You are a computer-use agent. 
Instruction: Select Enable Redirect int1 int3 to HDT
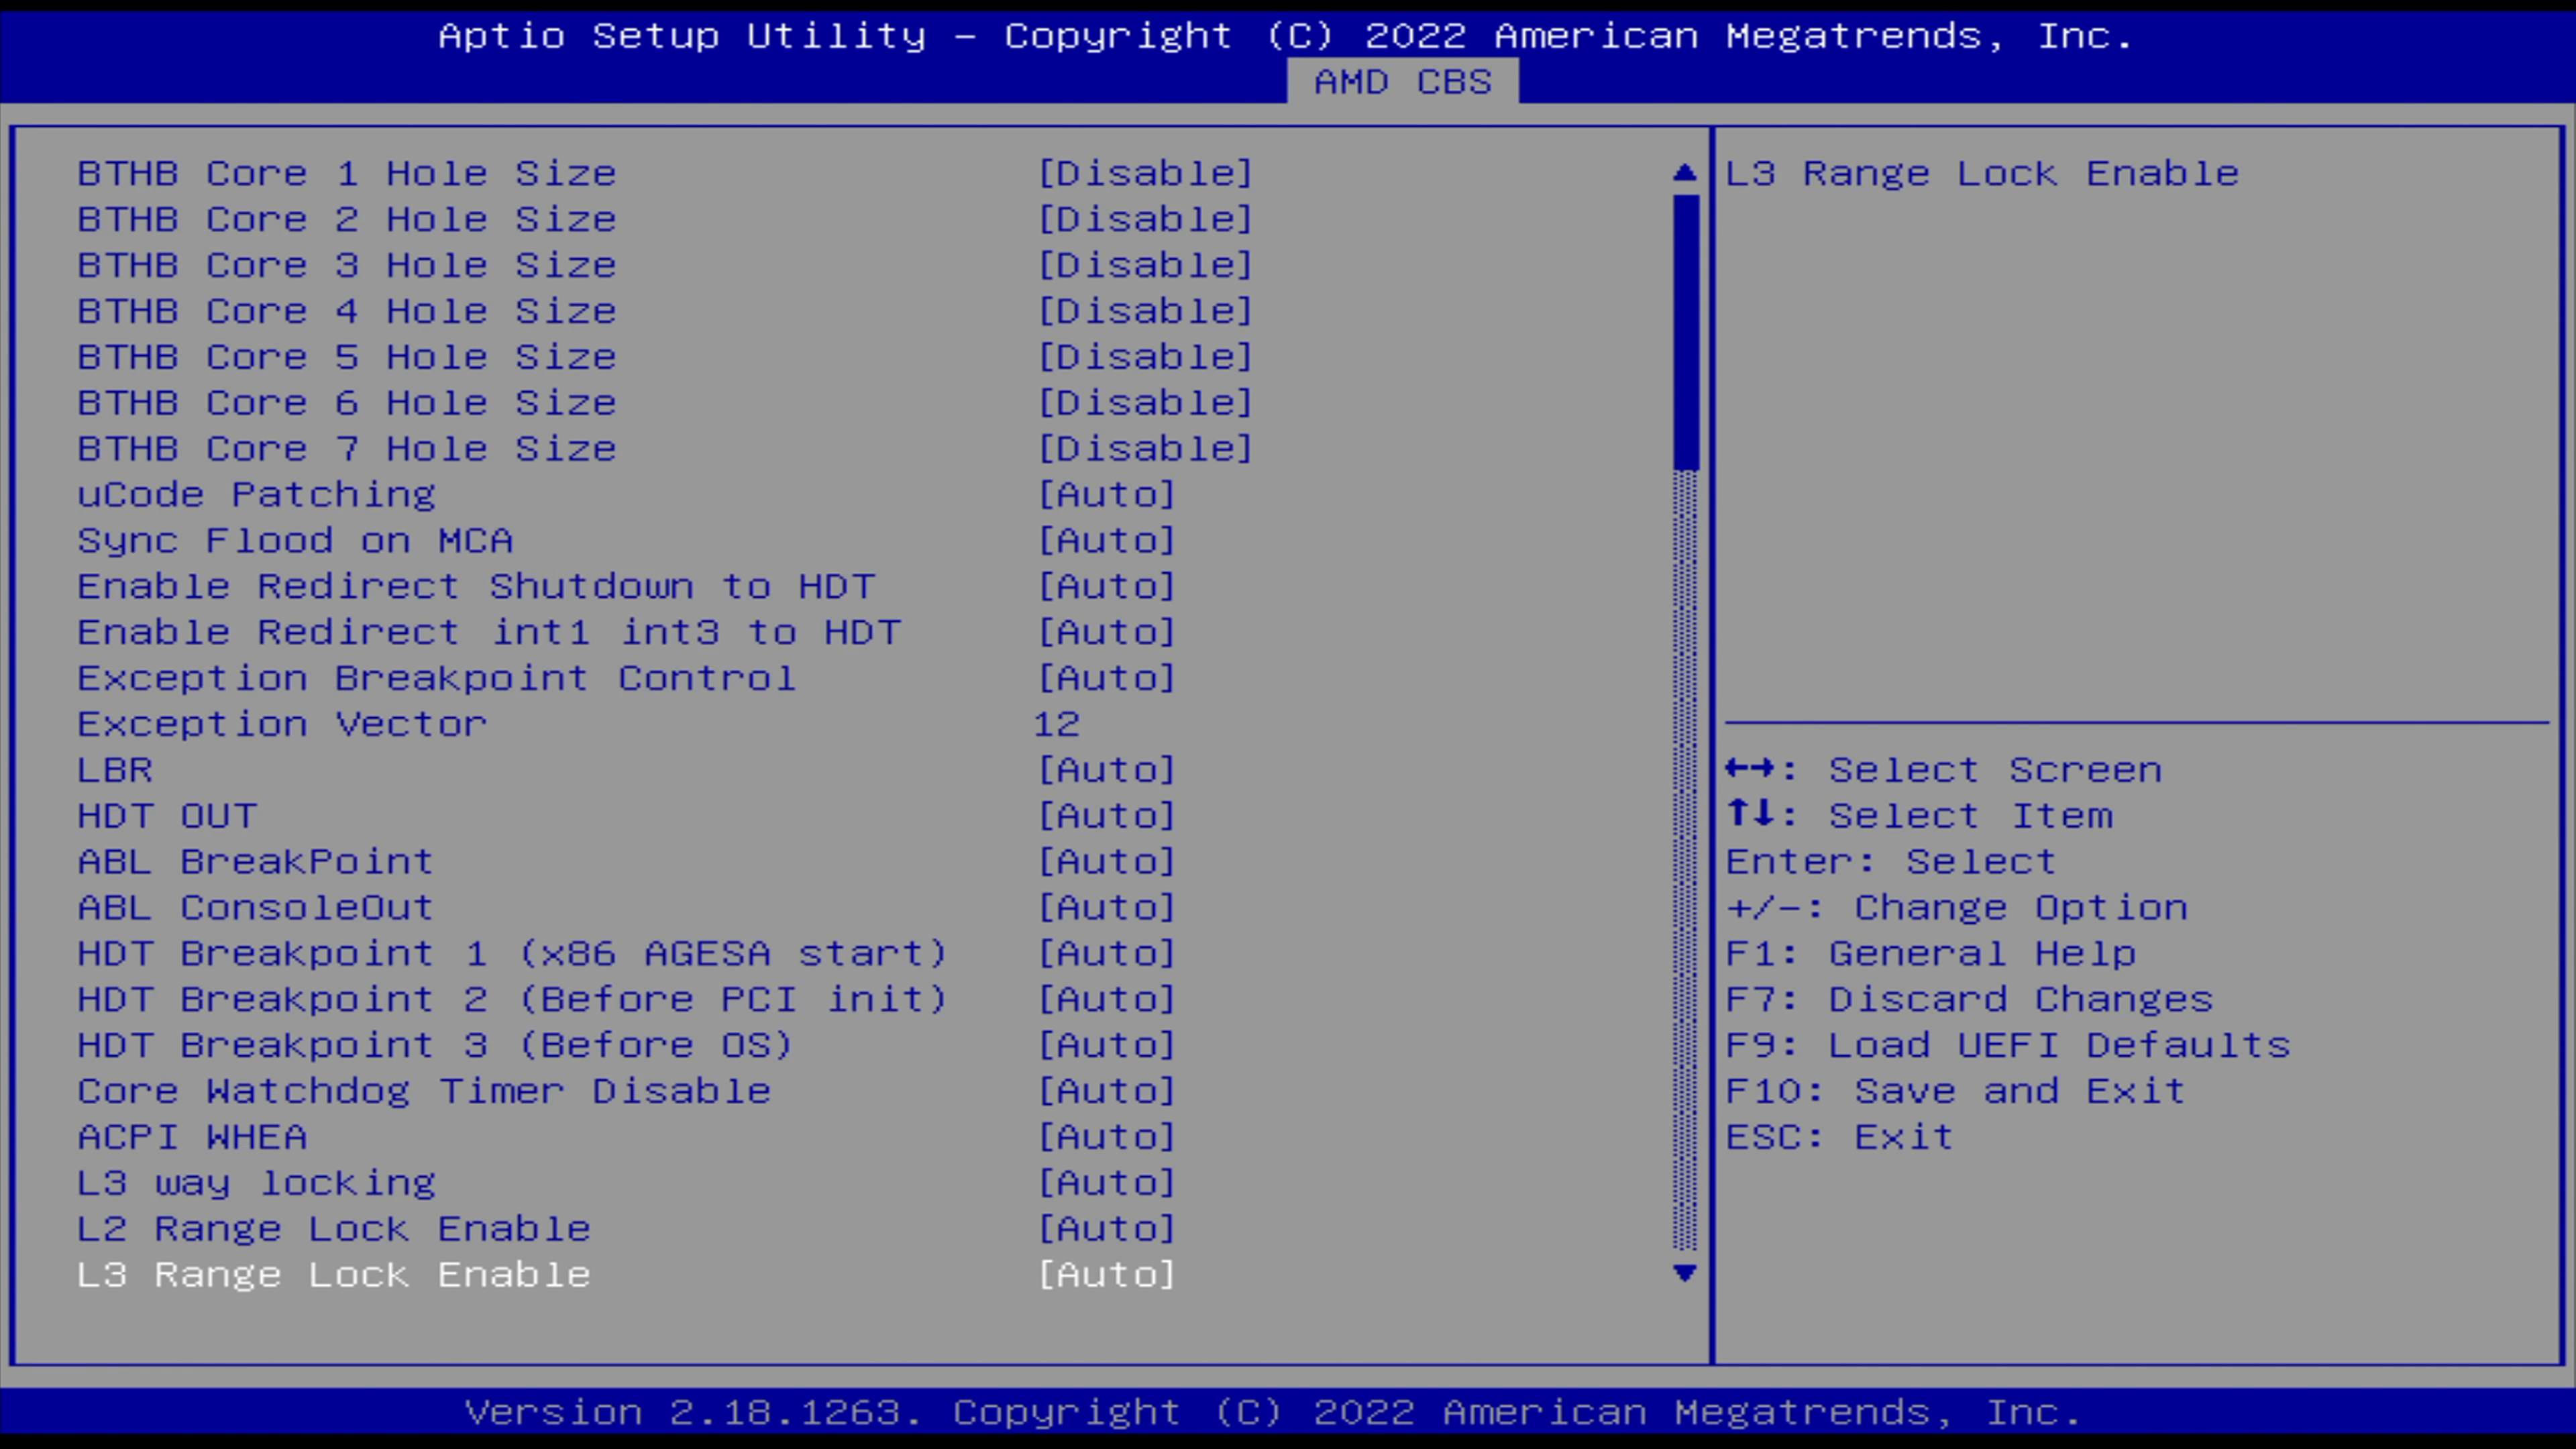[x=626, y=633]
